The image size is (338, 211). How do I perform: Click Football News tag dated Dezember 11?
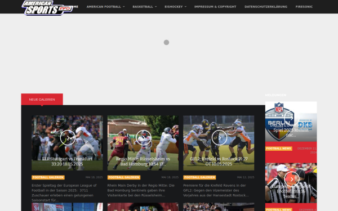click(x=279, y=149)
